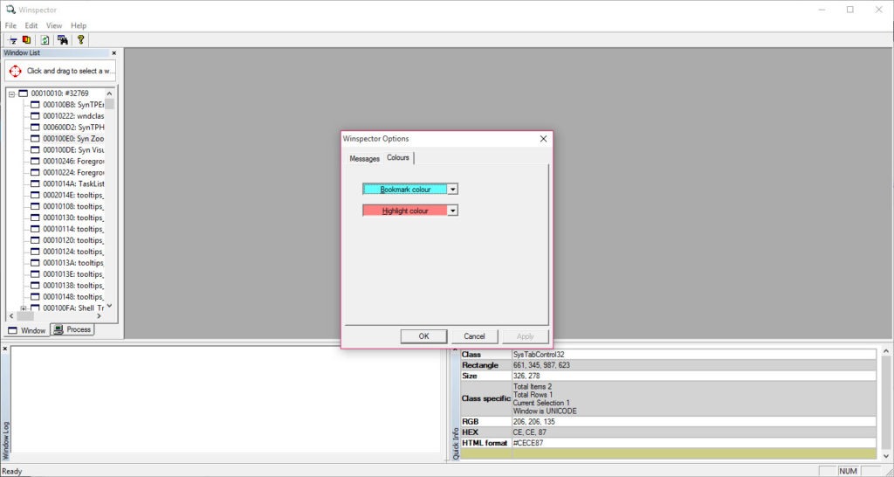
Task: Expand the 000100FA Shell tree node
Action: pos(24,308)
